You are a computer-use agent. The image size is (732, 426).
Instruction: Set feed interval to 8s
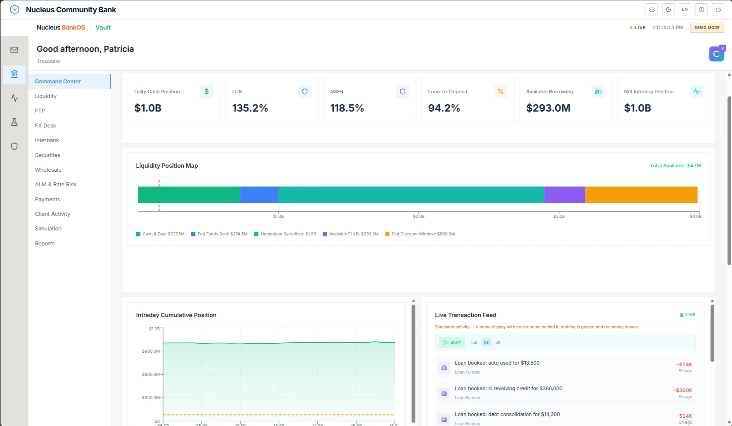(486, 342)
